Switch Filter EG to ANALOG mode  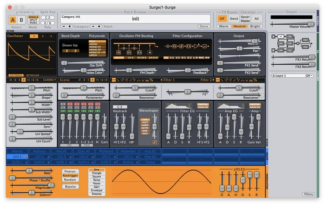pos(203,107)
